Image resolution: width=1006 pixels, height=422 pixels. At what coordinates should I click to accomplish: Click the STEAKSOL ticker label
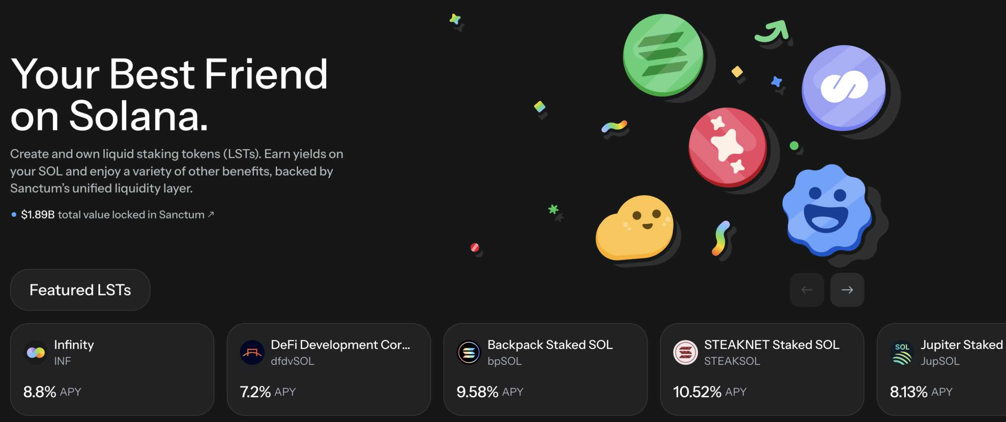coord(732,361)
